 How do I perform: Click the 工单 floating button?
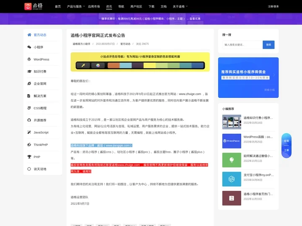[286, 150]
